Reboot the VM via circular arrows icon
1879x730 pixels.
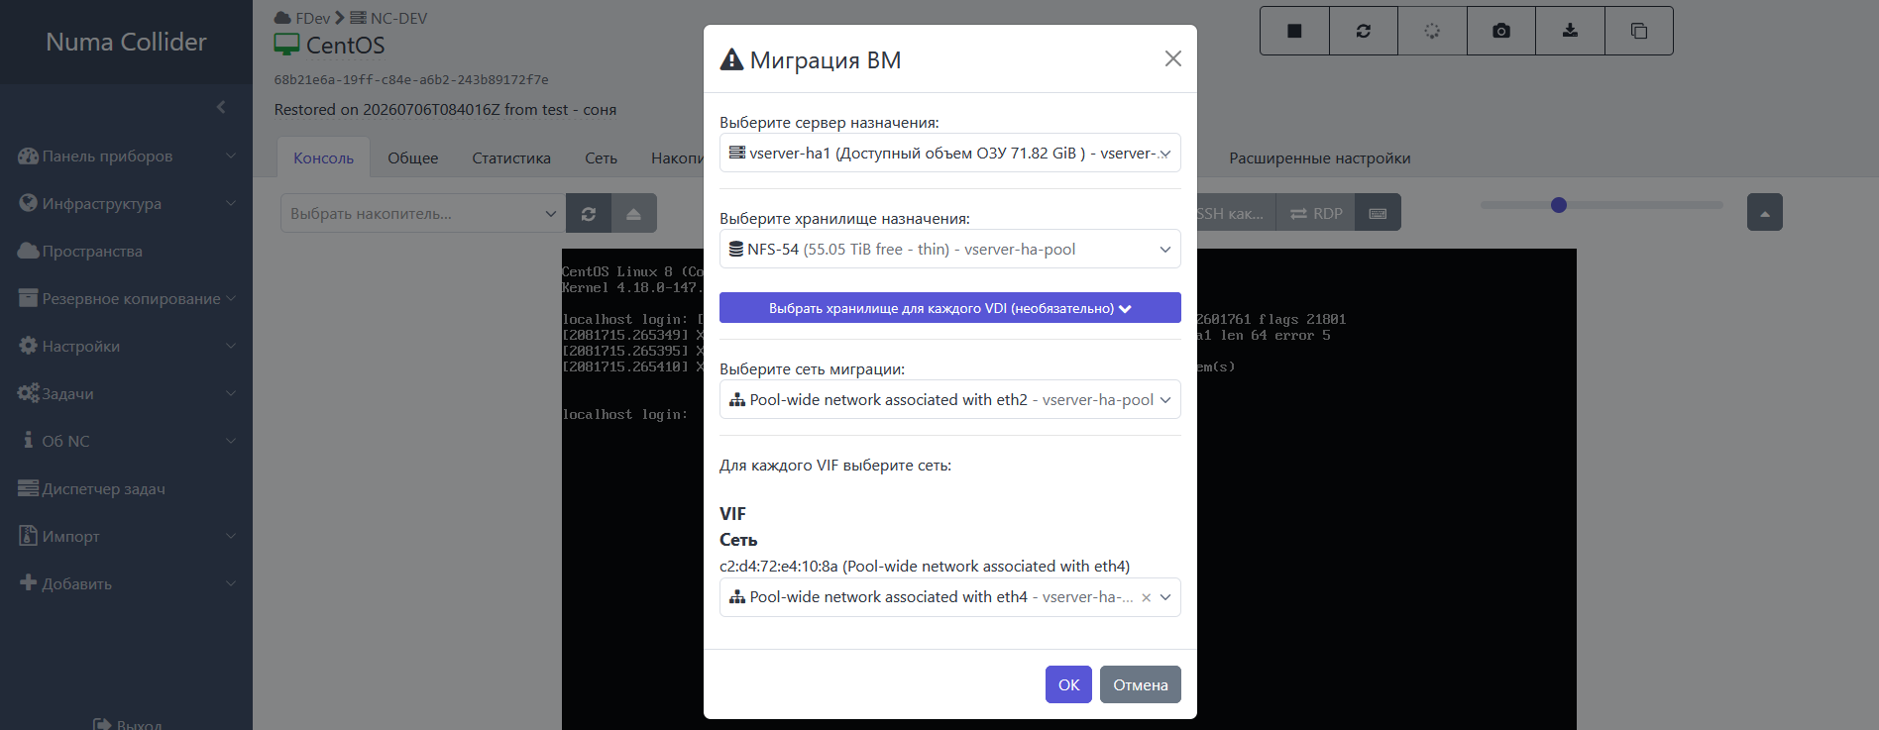click(x=1364, y=31)
